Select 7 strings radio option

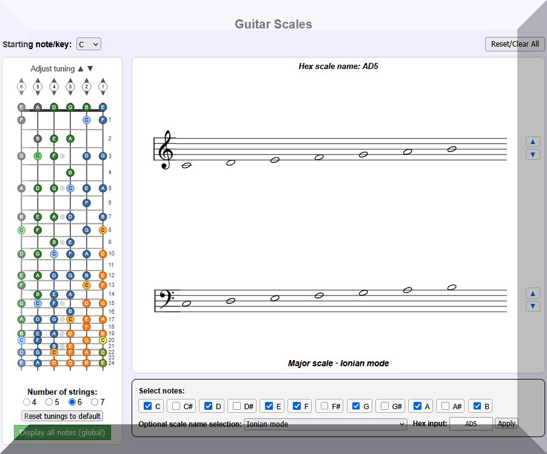click(95, 402)
